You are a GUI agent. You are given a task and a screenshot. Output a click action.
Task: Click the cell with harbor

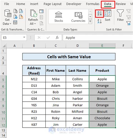coord(77,99)
